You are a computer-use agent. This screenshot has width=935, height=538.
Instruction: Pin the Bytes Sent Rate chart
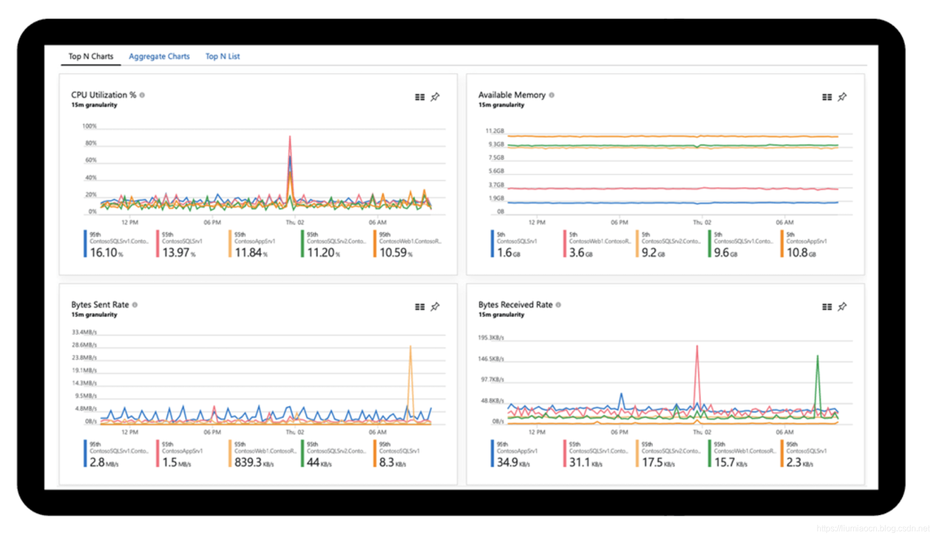(435, 307)
